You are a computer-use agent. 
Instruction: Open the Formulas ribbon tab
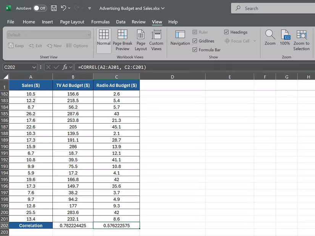100,22
